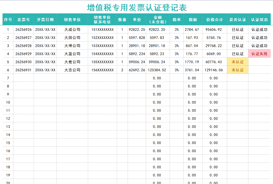Select invoice number 26256927
The image size is (273, 184).
click(x=24, y=38)
